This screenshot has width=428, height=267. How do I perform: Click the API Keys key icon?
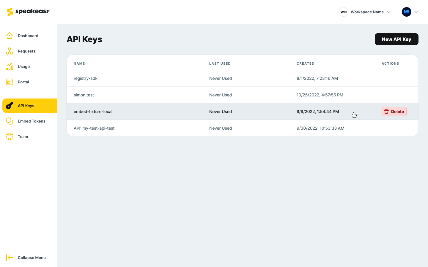(x=10, y=106)
